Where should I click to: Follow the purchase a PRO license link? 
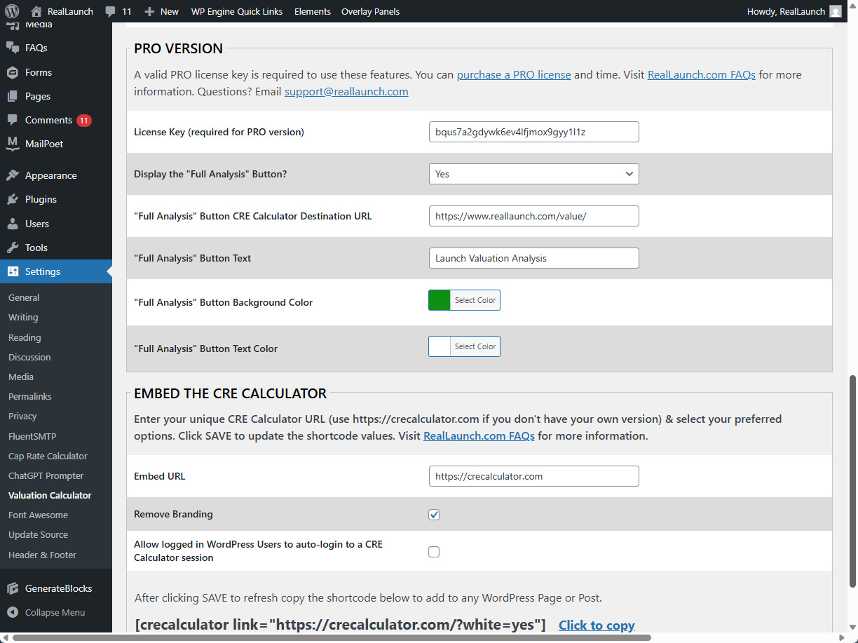coord(514,75)
